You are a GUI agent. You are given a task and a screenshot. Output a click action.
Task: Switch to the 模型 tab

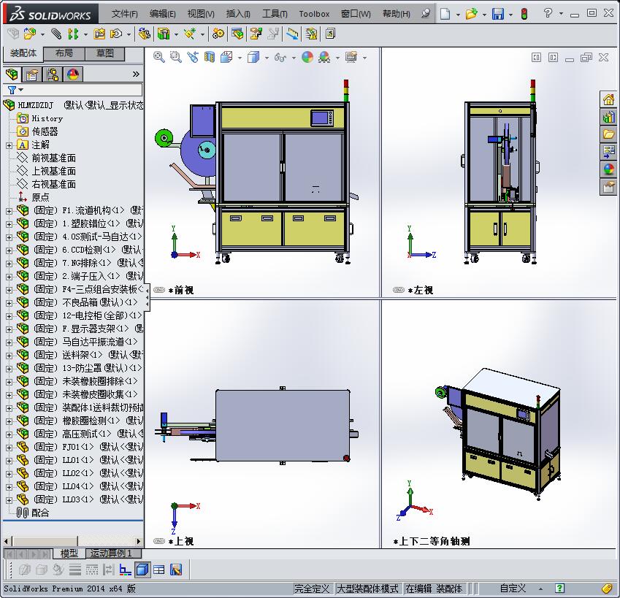[69, 553]
